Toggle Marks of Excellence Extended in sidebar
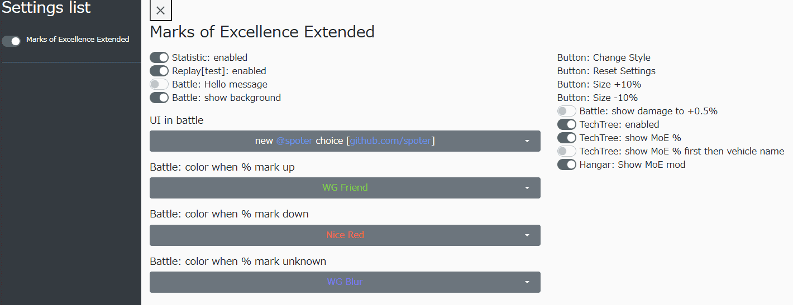Image resolution: width=793 pixels, height=305 pixels. pyautogui.click(x=11, y=41)
